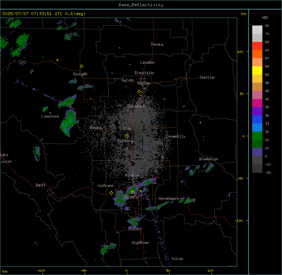Image resolution: width=282 pixels, height=275 pixels.
Task: Click the yellow diamond marker over Calgary
Action: (x=132, y=192)
